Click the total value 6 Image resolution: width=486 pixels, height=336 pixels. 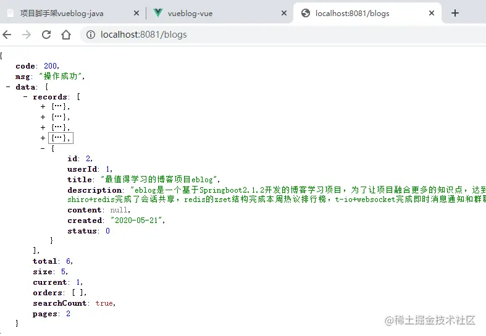[x=68, y=261]
